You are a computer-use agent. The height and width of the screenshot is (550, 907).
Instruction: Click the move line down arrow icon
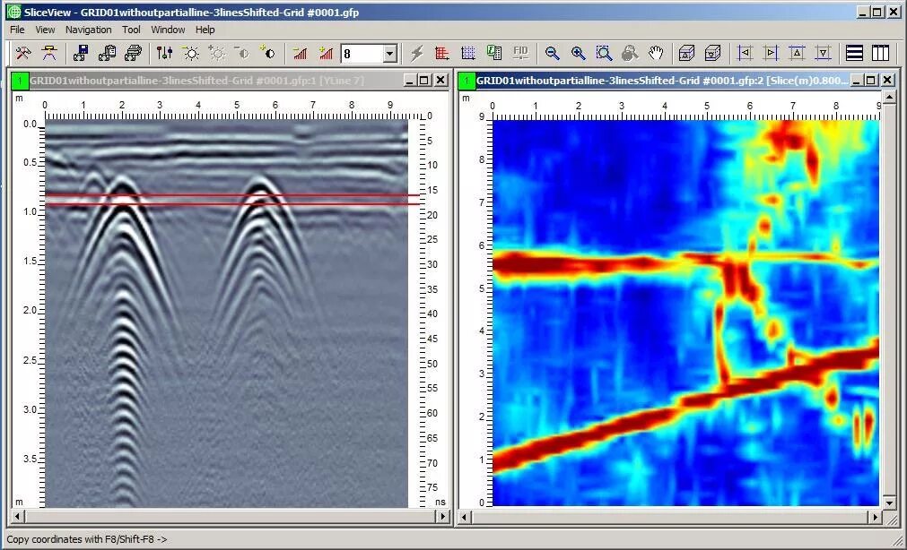click(x=823, y=53)
